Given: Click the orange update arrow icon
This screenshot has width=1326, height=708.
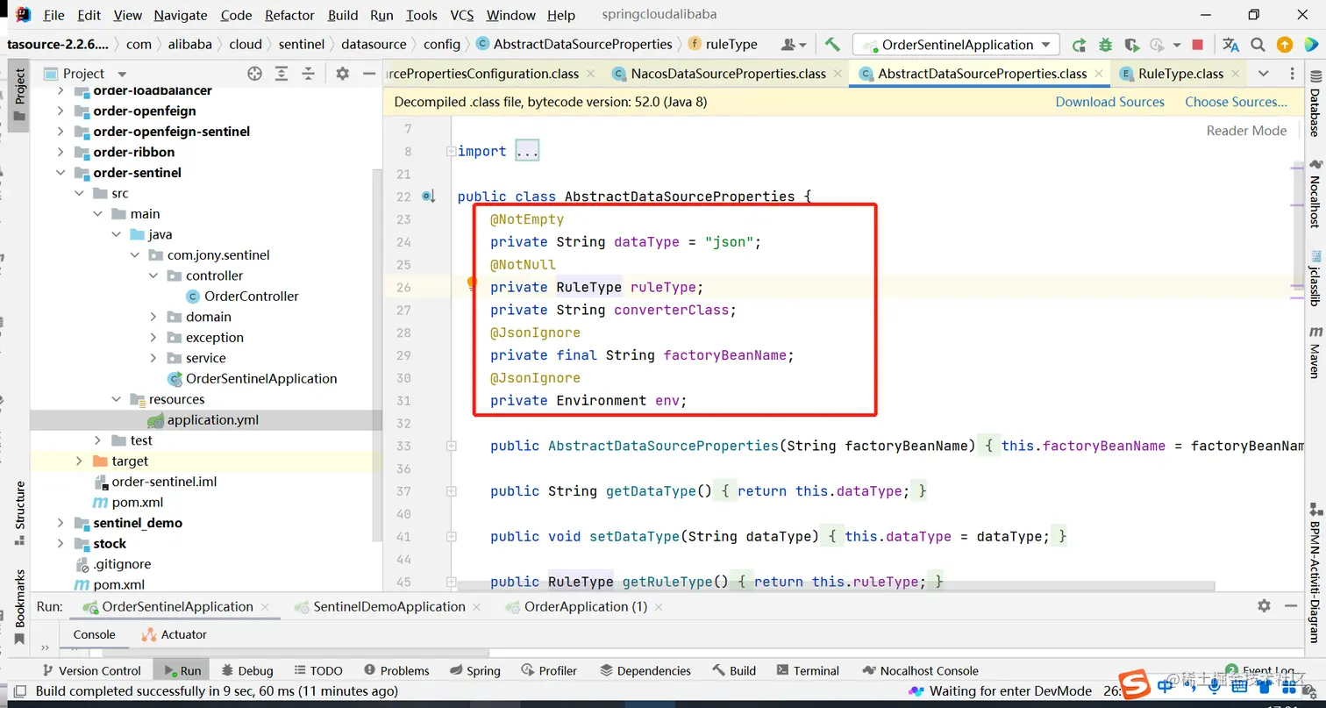Looking at the screenshot, I should click(x=1284, y=45).
